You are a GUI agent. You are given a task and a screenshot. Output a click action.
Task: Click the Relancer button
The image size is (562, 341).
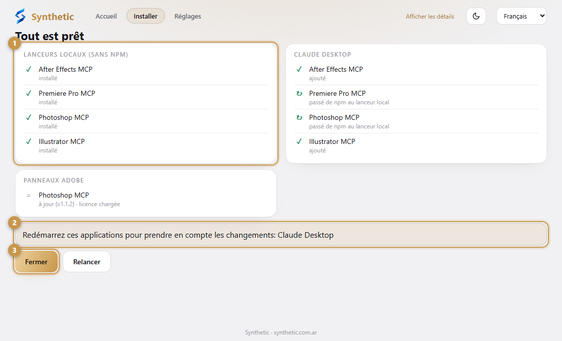pos(87,262)
